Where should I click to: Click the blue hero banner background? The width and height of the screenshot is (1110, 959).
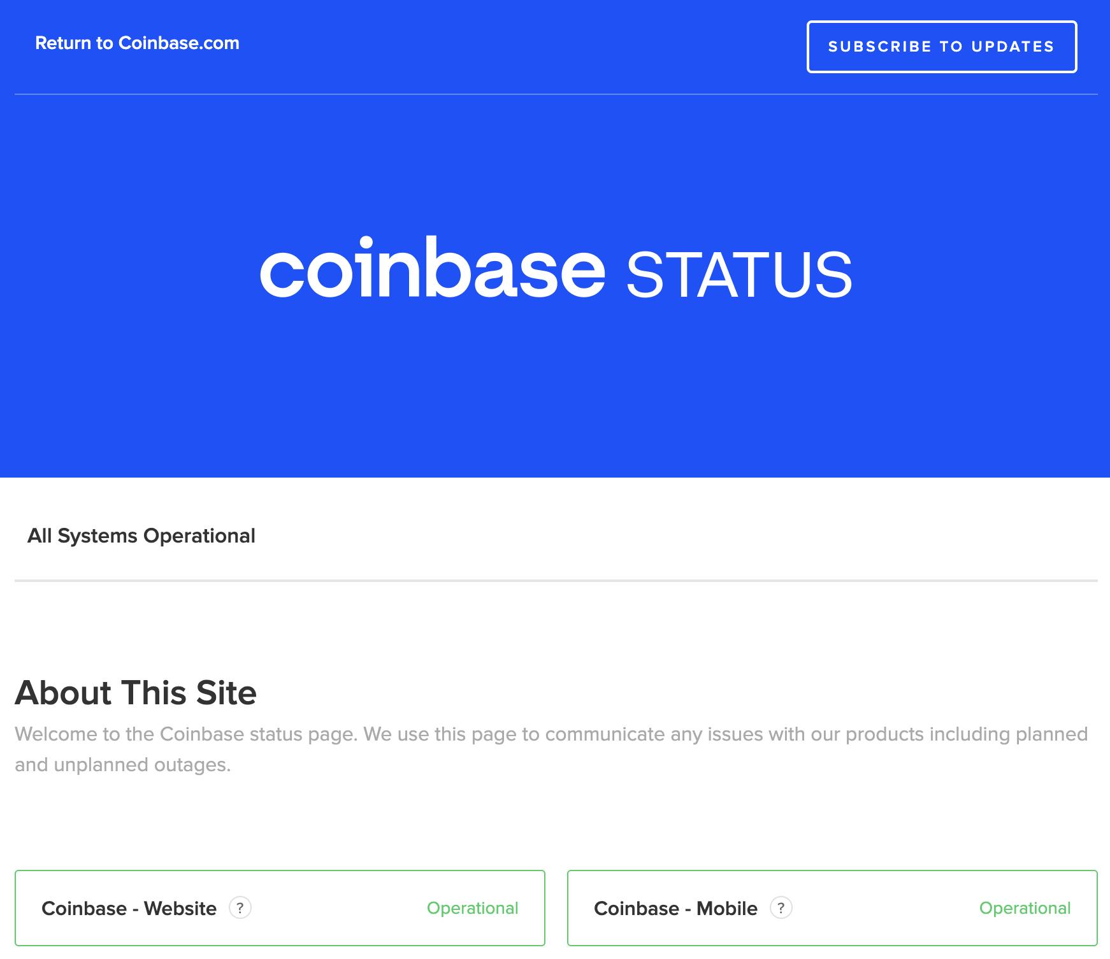(554, 395)
